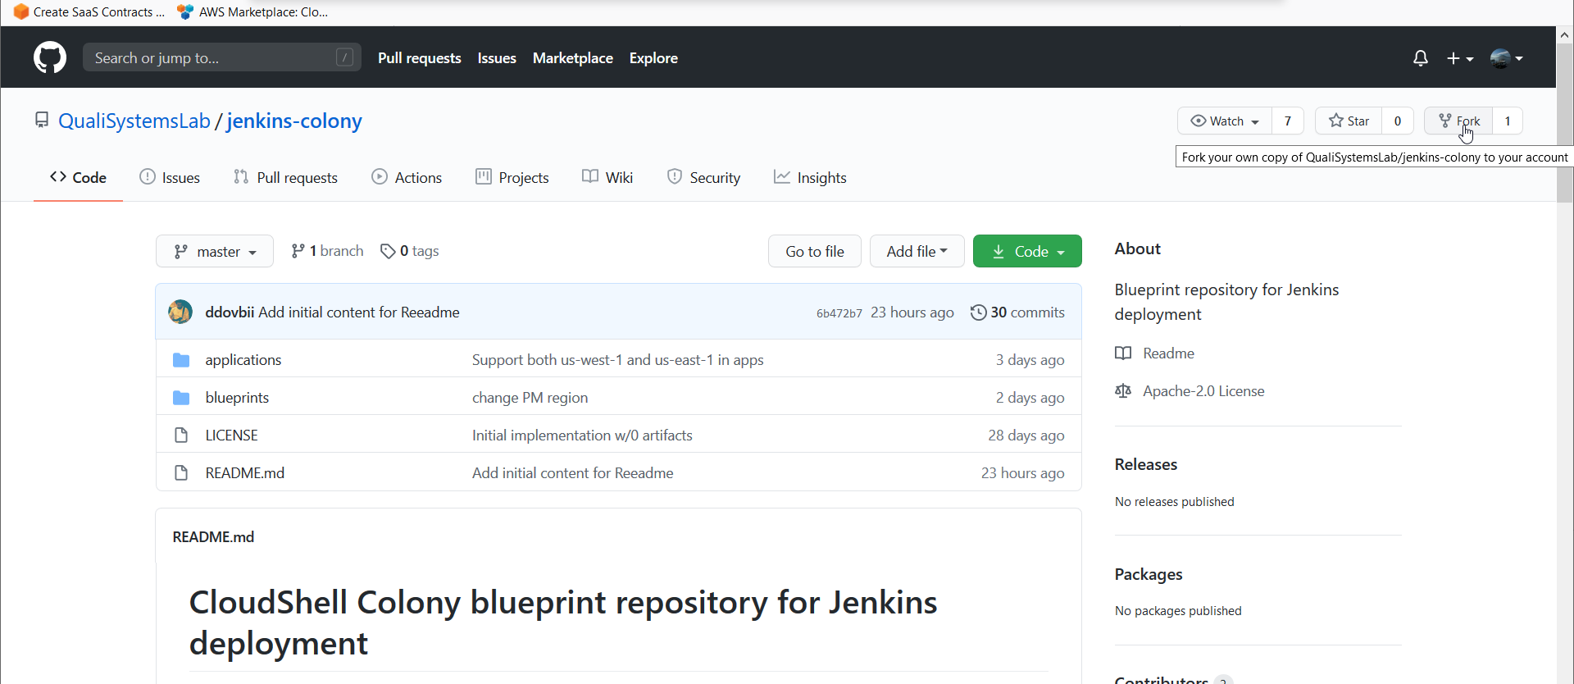Click the ddovbii commit author avatar
Screen dimensions: 1574x684
[180, 312]
